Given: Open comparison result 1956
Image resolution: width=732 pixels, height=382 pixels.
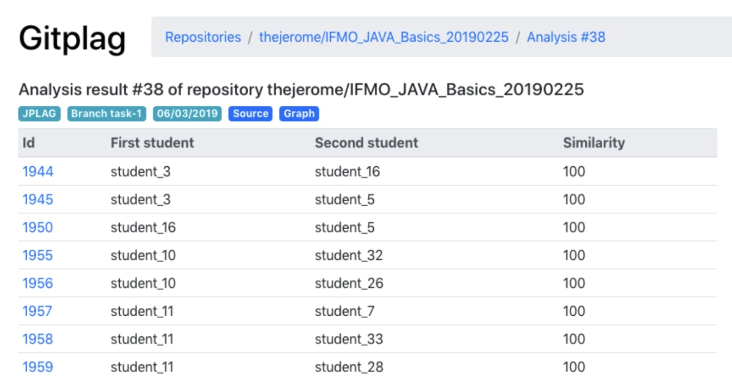Looking at the screenshot, I should click(x=38, y=283).
